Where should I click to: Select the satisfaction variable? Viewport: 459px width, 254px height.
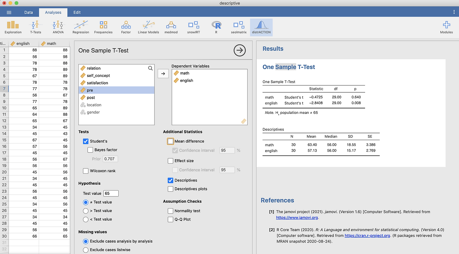[x=116, y=83]
